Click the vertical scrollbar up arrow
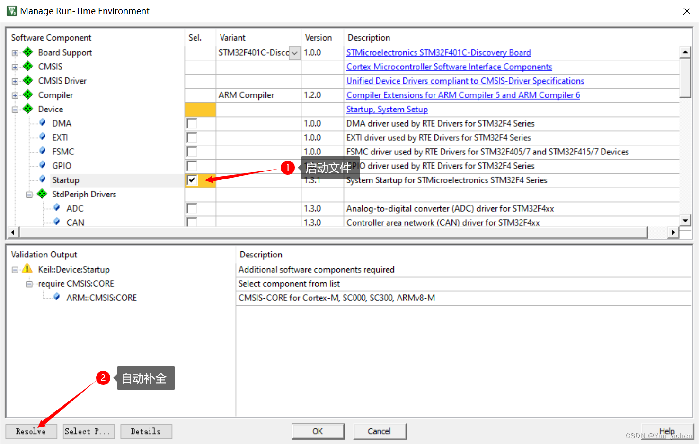The width and height of the screenshot is (699, 444). (x=685, y=52)
